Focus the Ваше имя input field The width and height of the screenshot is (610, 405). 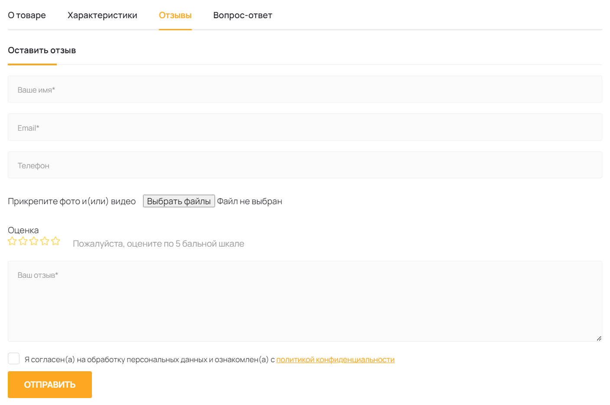(x=305, y=90)
